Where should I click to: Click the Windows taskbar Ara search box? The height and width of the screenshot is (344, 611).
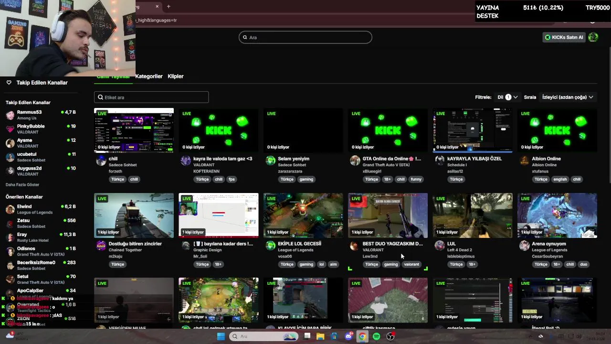263,336
